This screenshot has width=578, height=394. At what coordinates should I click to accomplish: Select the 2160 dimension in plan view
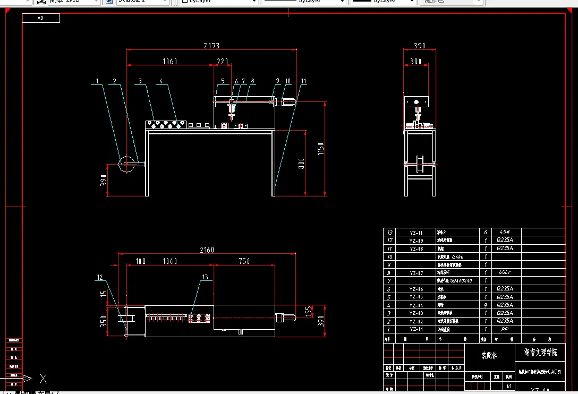pyautogui.click(x=207, y=250)
